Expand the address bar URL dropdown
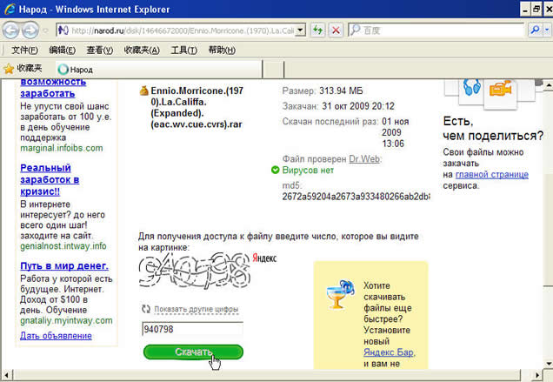553x382 pixels. [x=301, y=30]
